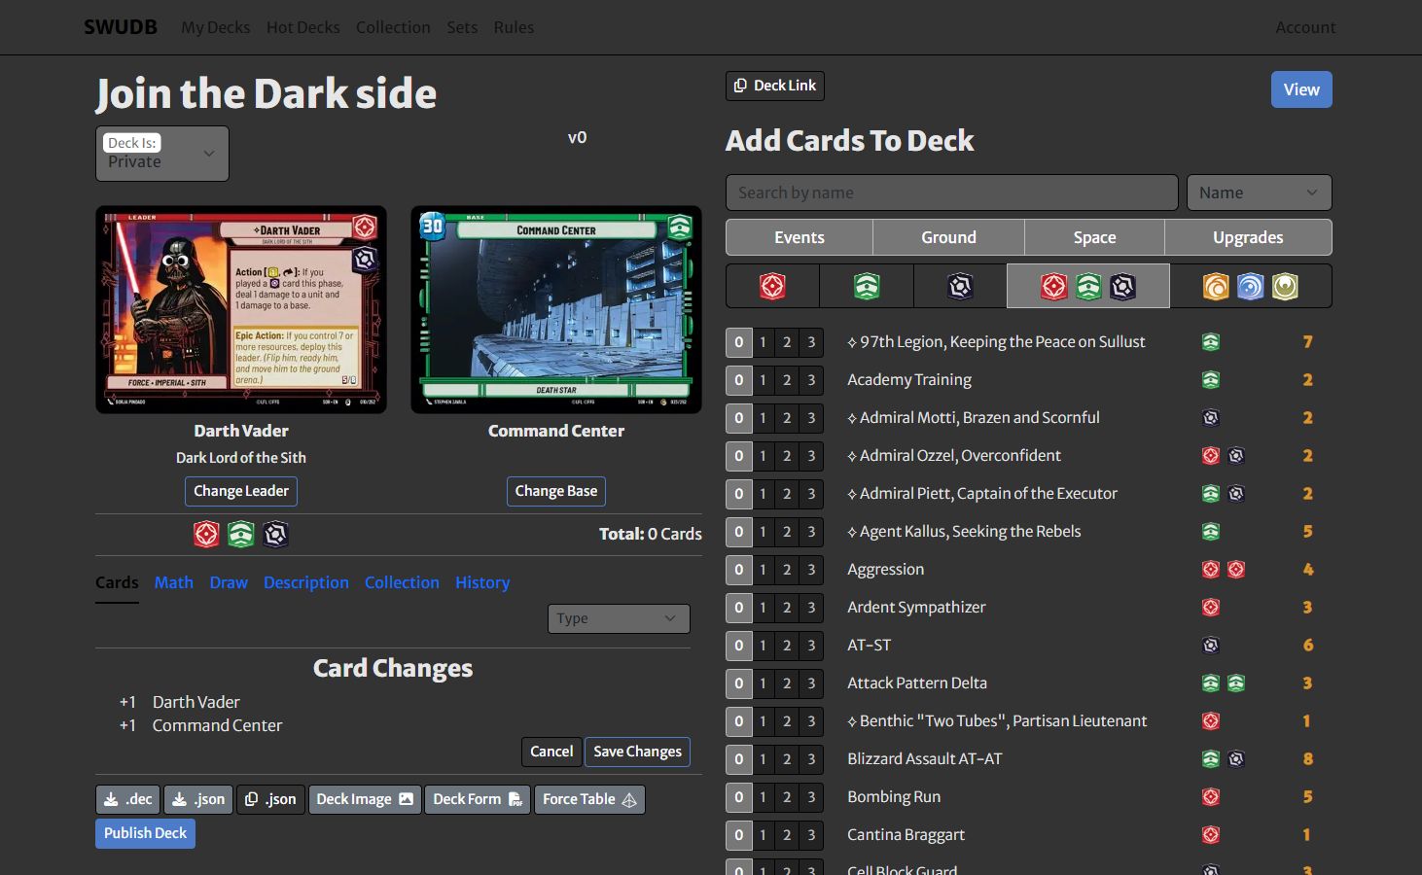
Task: Copy deck .json to clipboard
Action: coord(270,799)
